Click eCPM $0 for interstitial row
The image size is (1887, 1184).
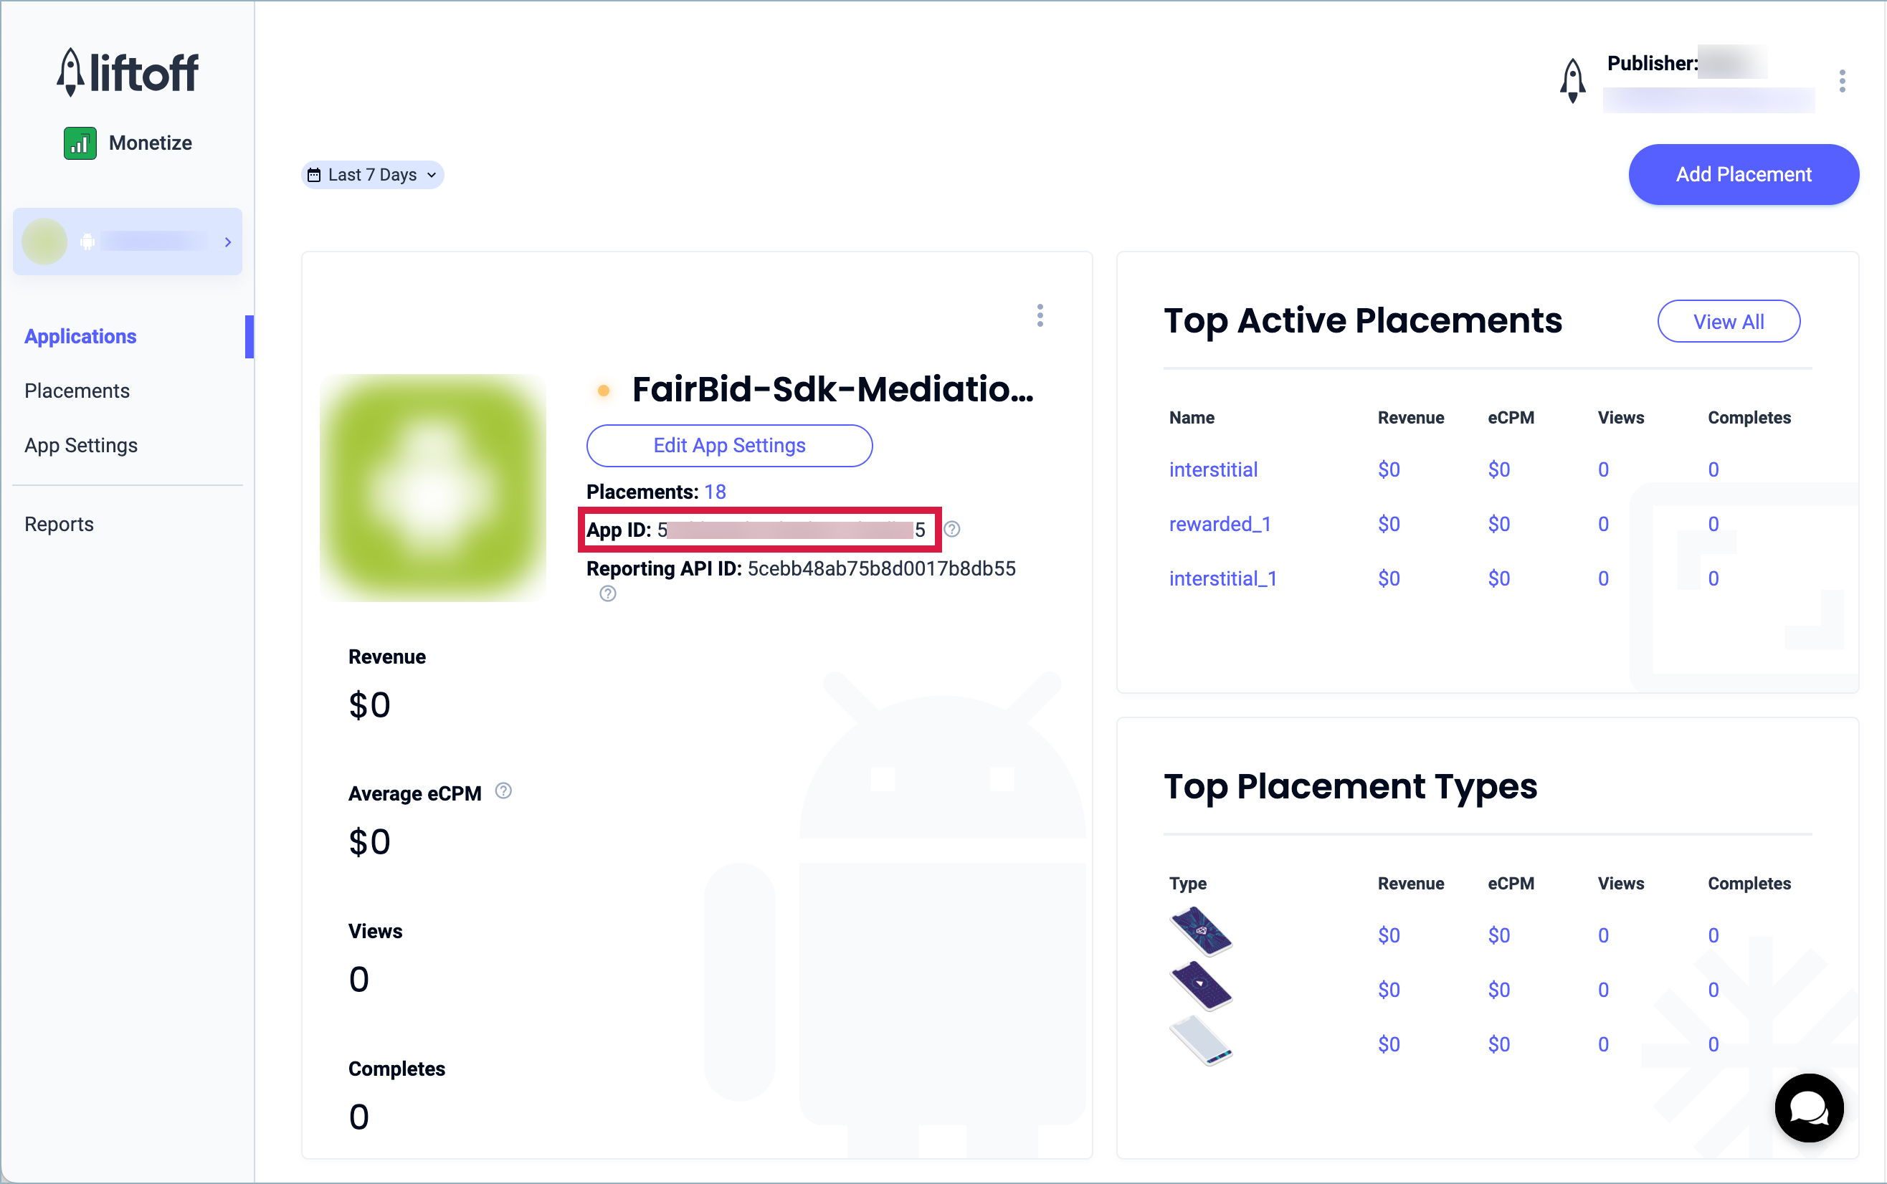tap(1498, 470)
